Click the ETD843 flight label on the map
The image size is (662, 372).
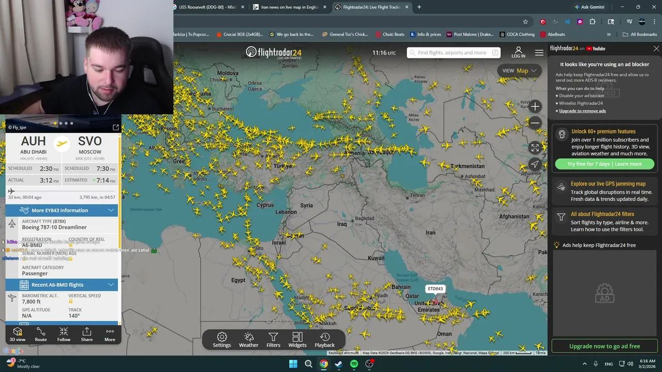pos(435,289)
